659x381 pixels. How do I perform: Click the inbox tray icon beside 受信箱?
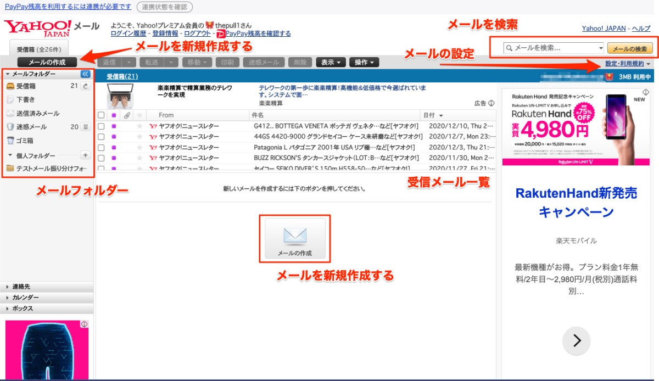10,86
